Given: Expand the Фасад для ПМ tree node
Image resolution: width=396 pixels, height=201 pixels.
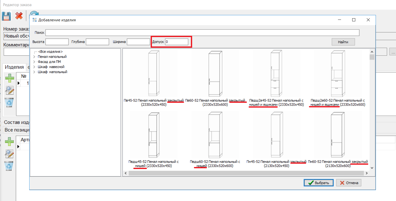Looking at the screenshot, I should pos(34,62).
